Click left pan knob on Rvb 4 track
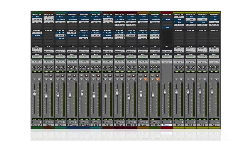This screenshot has height=141, width=250. [211, 67]
